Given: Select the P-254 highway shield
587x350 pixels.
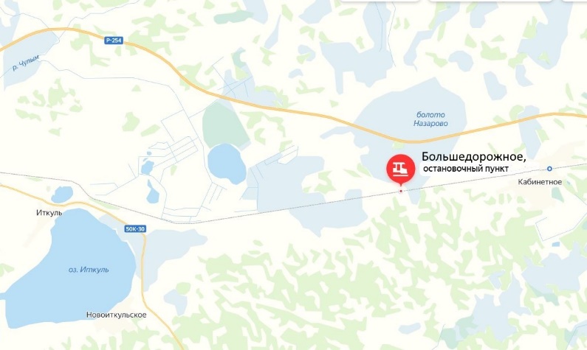Looking at the screenshot, I should 114,41.
